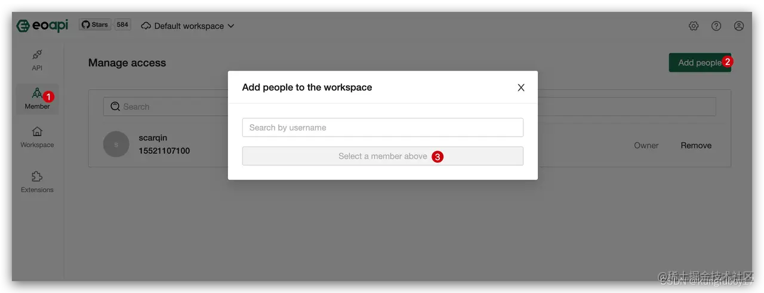Image resolution: width=764 pixels, height=293 pixels.
Task: Close the Add people dialog
Action: [521, 87]
